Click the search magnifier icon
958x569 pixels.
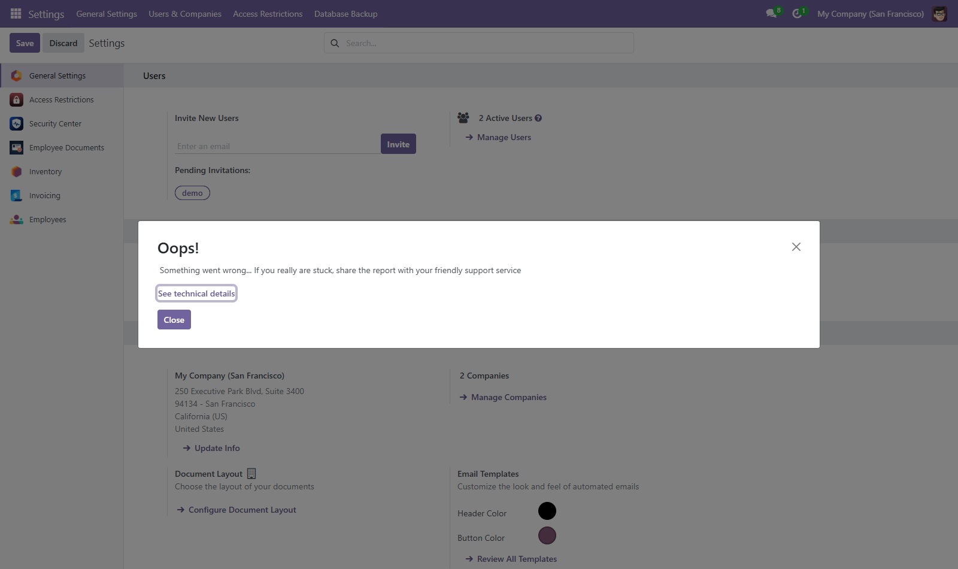coord(335,43)
